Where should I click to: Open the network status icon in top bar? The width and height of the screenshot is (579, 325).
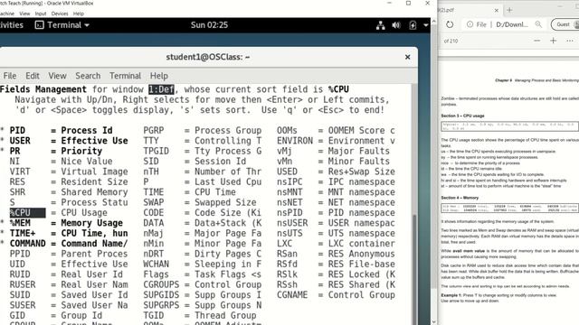pos(380,25)
